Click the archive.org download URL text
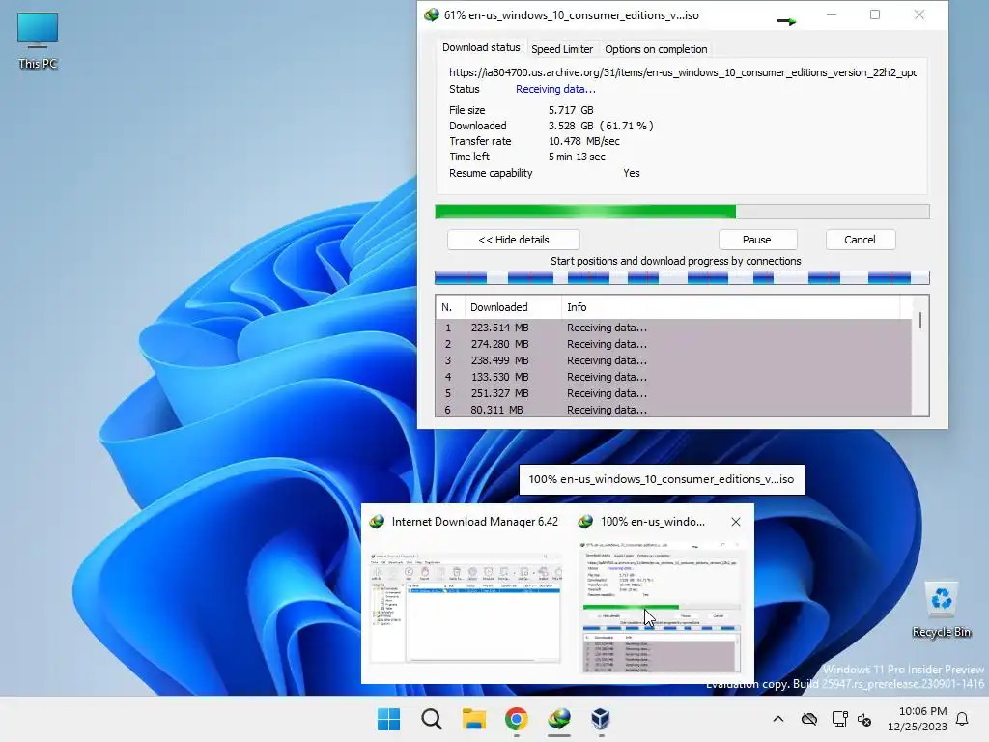Image resolution: width=989 pixels, height=742 pixels. pyautogui.click(x=683, y=72)
